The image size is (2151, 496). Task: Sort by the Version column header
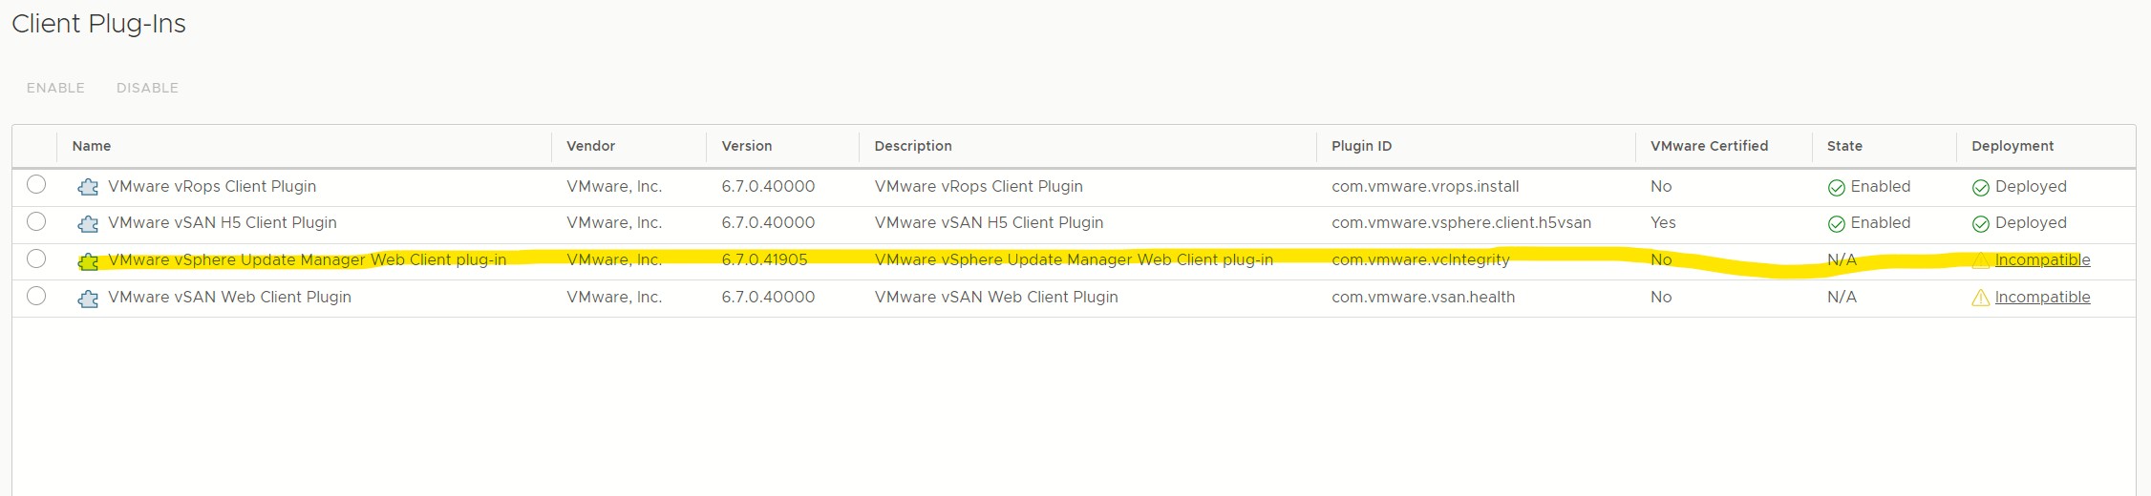coord(747,146)
